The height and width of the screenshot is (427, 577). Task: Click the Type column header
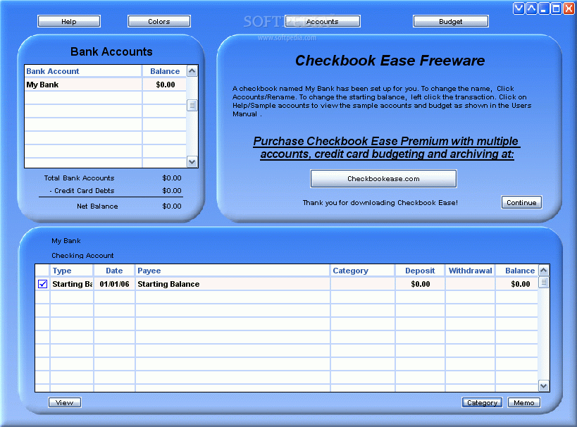[71, 271]
